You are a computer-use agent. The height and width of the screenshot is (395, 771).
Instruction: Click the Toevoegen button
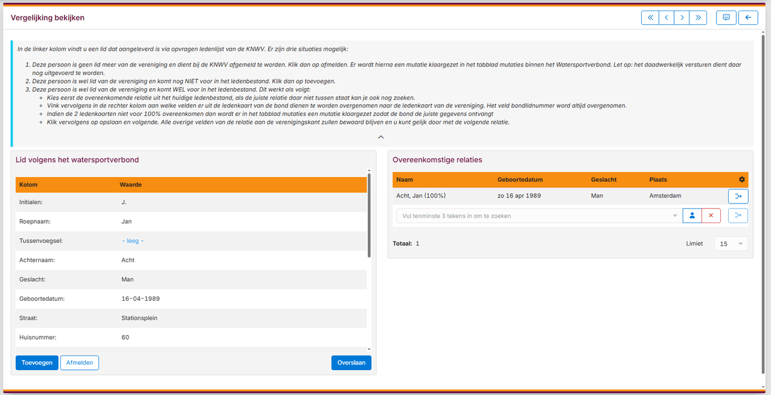(x=37, y=363)
